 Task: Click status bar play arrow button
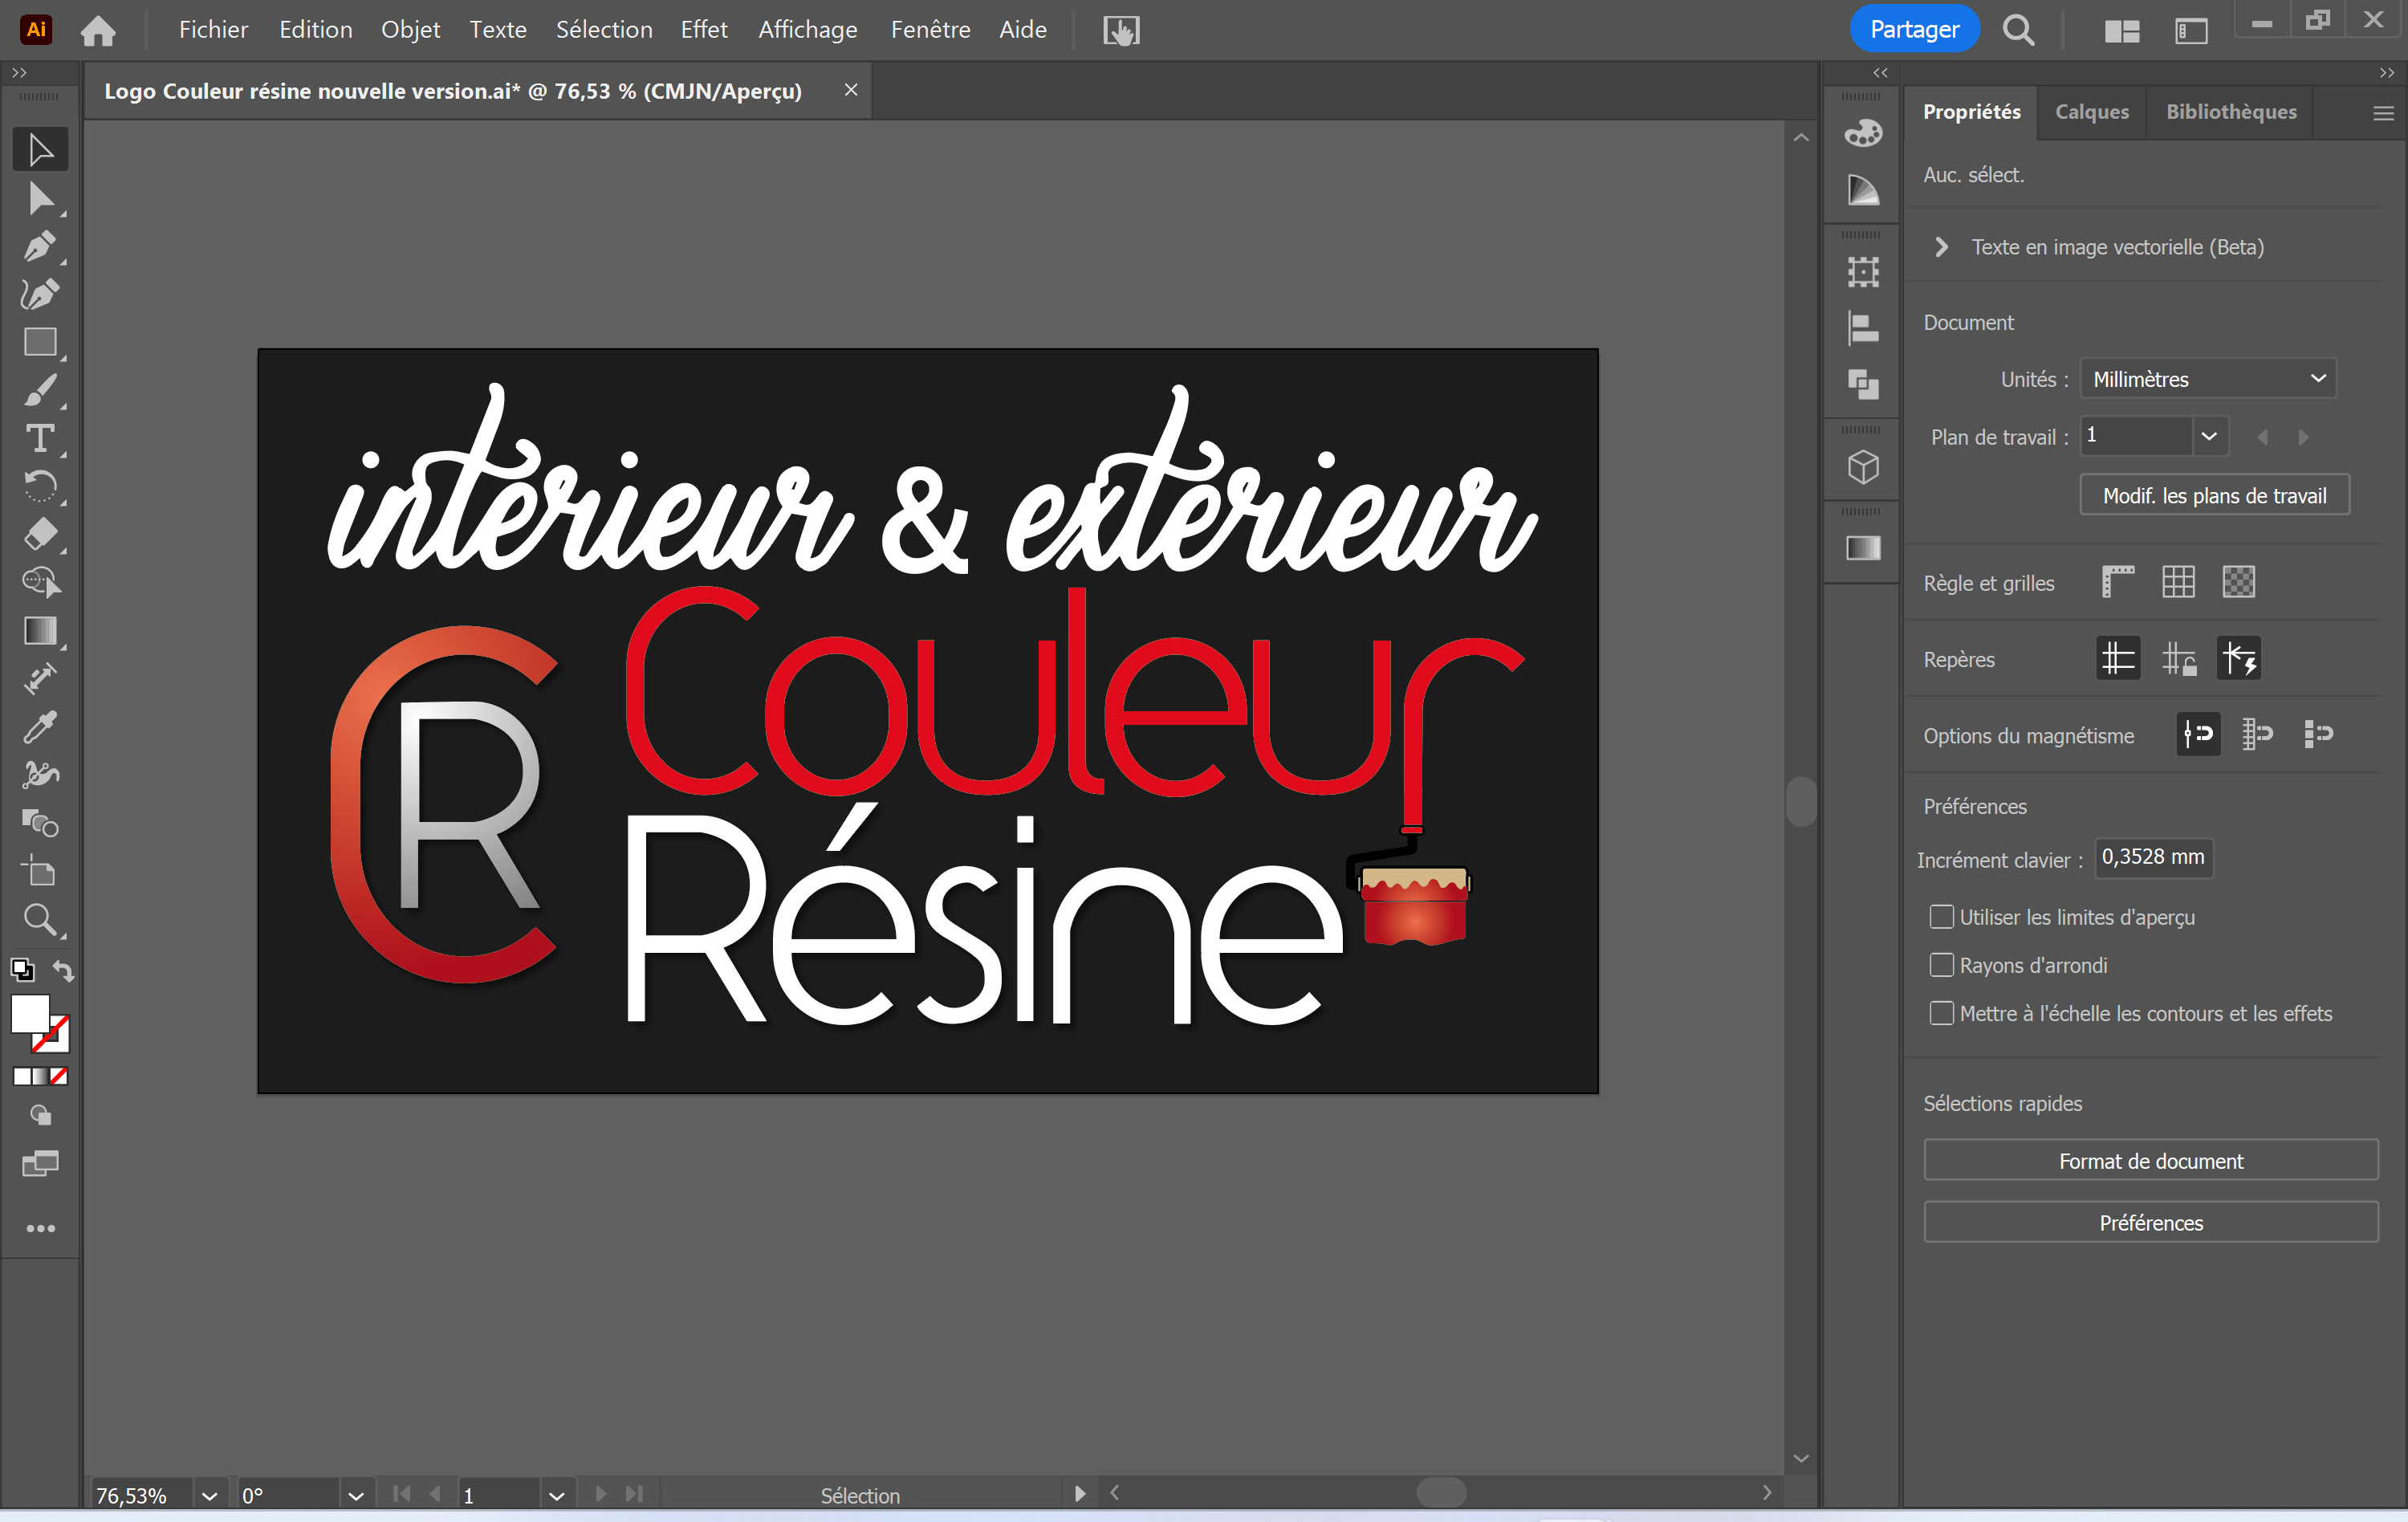click(1079, 1494)
